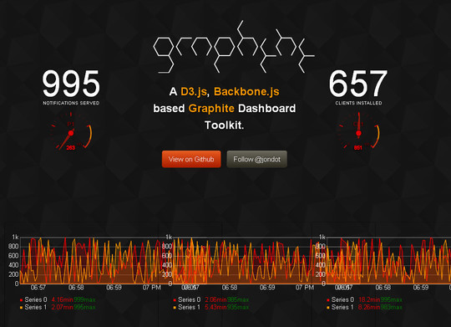Toggle Series 0 red swatch in first chart
Viewport: 451px width, 327px height.
(x=21, y=300)
